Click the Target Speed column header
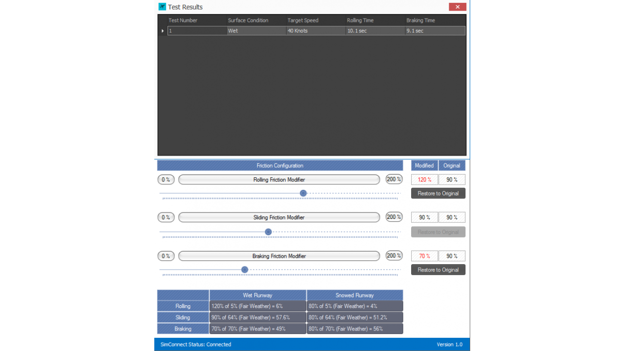Image resolution: width=625 pixels, height=351 pixels. [303, 20]
